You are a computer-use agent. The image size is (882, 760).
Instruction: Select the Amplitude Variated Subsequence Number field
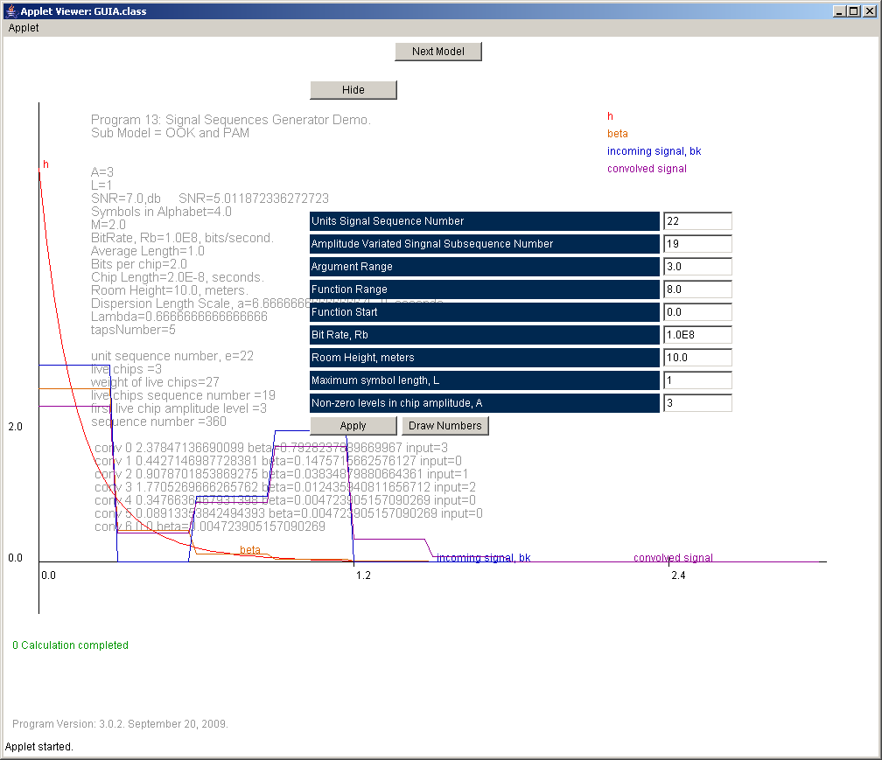pos(696,244)
